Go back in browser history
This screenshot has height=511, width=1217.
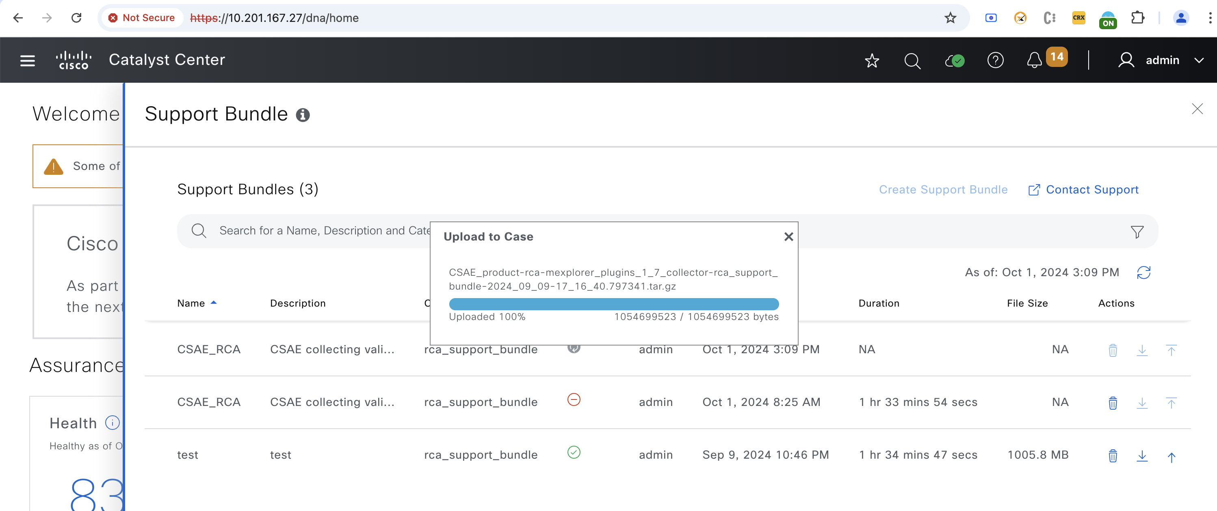click(18, 18)
